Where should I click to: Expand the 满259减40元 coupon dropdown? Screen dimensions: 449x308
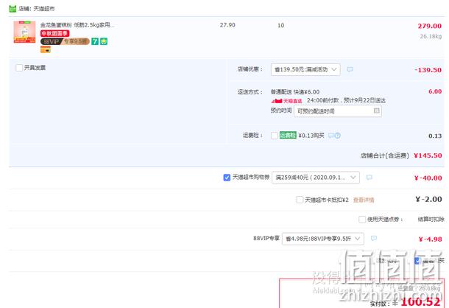point(316,178)
